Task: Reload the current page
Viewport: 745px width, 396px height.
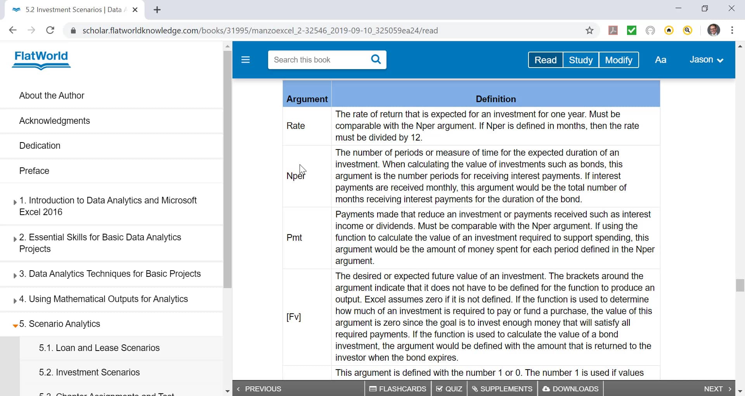Action: [x=50, y=30]
